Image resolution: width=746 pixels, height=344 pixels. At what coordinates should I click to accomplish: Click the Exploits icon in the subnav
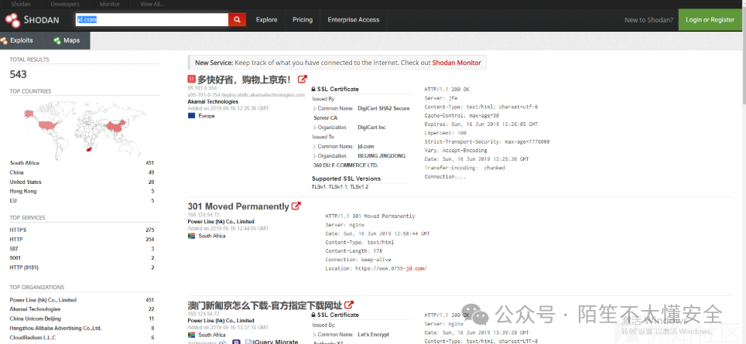click(4, 40)
